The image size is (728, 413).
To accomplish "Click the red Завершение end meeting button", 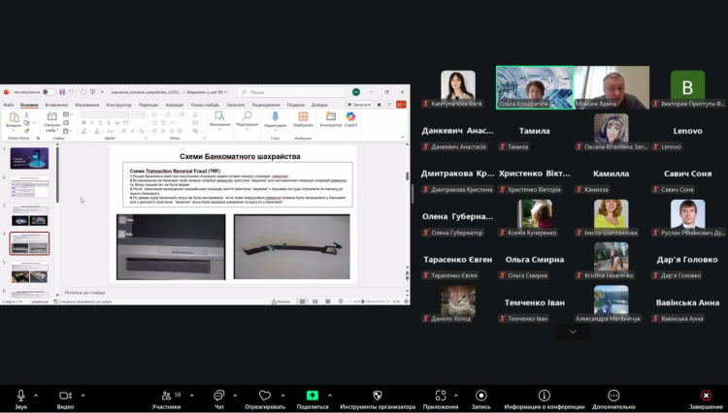I will (706, 396).
